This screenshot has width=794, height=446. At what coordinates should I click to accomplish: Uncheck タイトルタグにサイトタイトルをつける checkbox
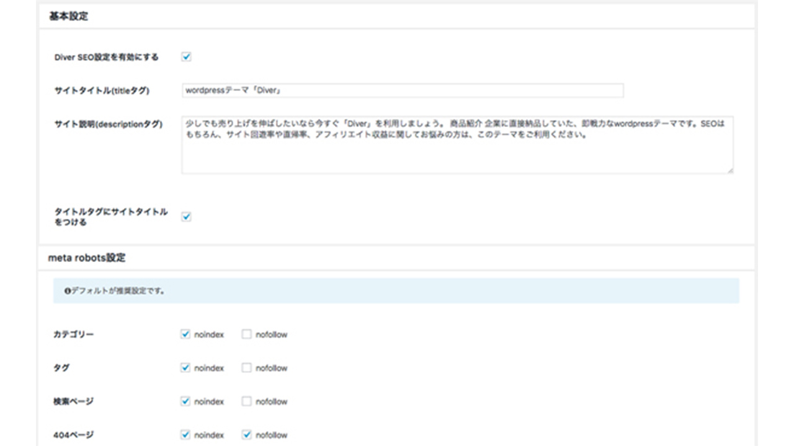tap(186, 217)
